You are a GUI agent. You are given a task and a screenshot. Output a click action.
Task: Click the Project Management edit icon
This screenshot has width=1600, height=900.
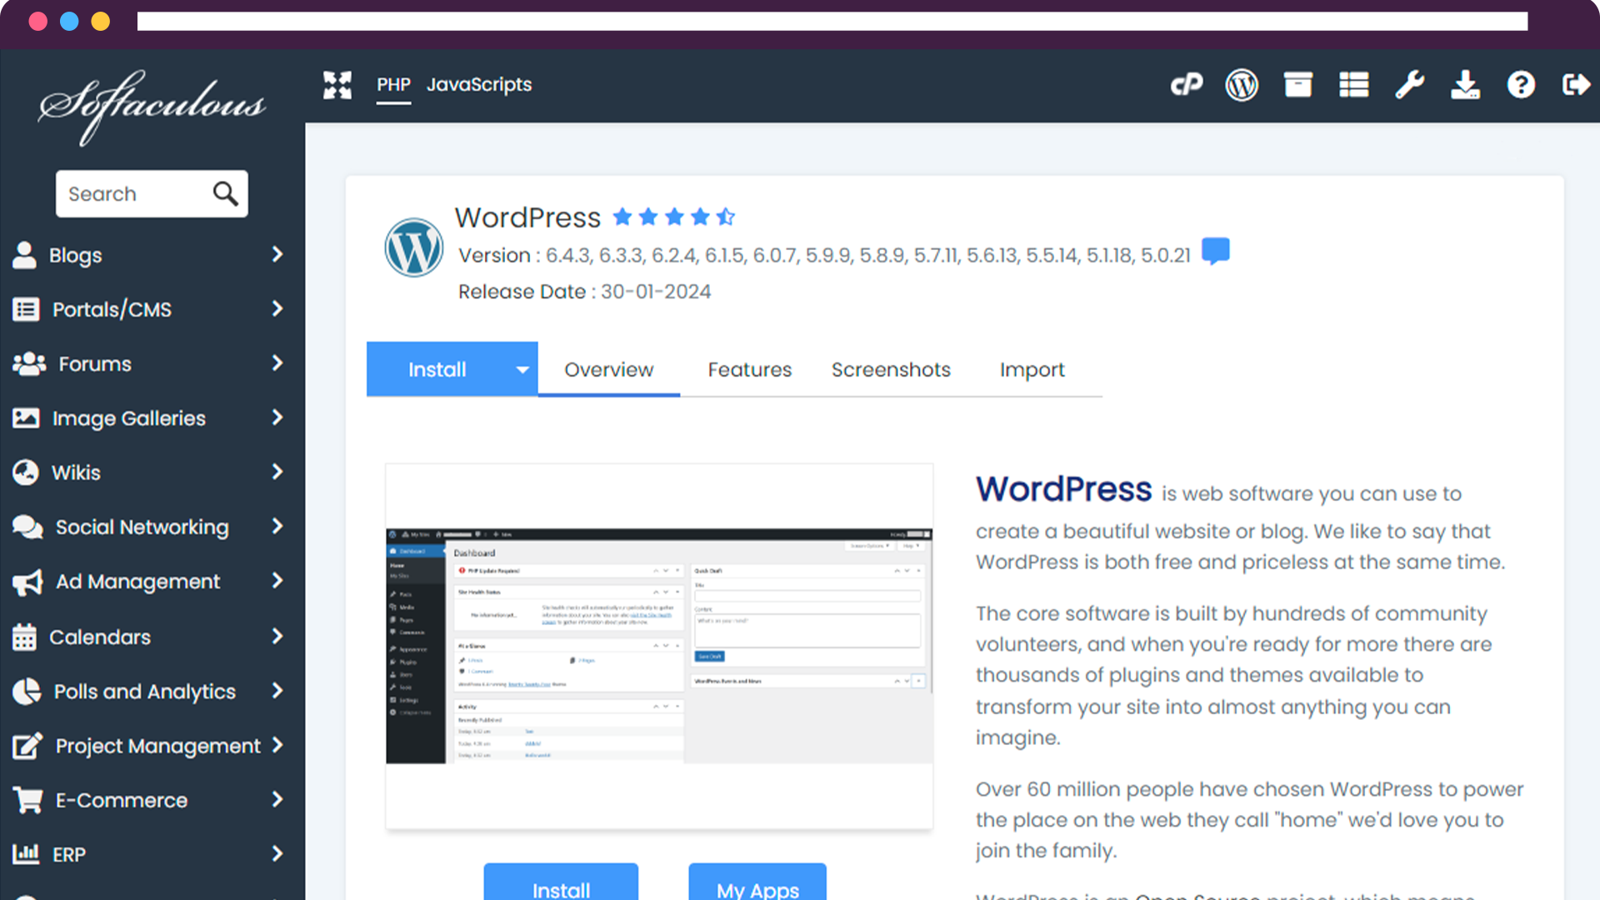tap(27, 745)
